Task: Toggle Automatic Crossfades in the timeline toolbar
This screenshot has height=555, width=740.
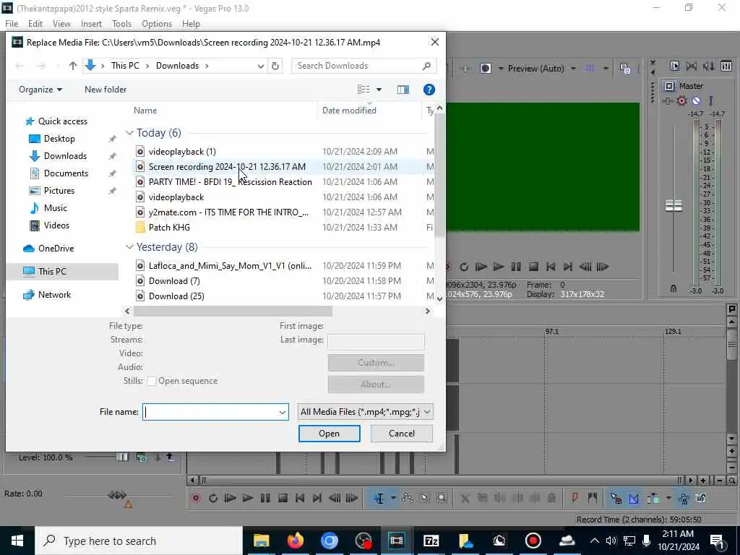Action: point(633,498)
